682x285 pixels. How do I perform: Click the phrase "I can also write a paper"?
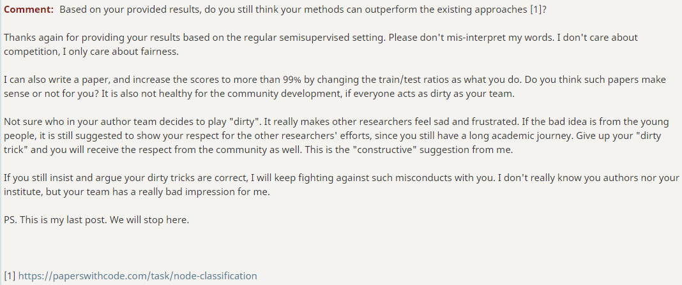pos(51,80)
